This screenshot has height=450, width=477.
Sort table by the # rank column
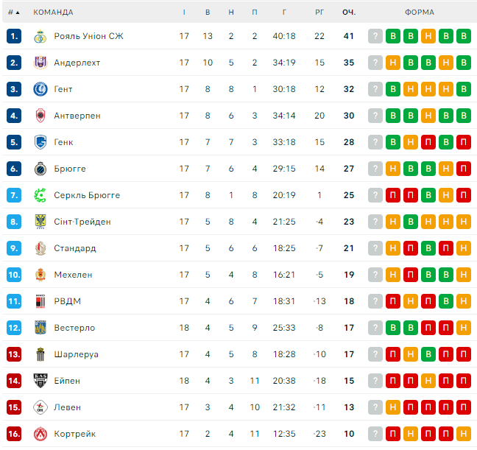(13, 13)
